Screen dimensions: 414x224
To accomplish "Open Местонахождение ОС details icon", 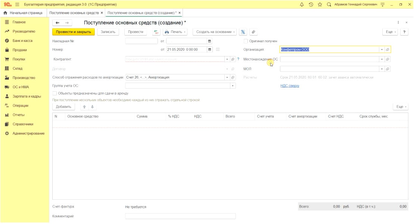I will pos(387,59).
